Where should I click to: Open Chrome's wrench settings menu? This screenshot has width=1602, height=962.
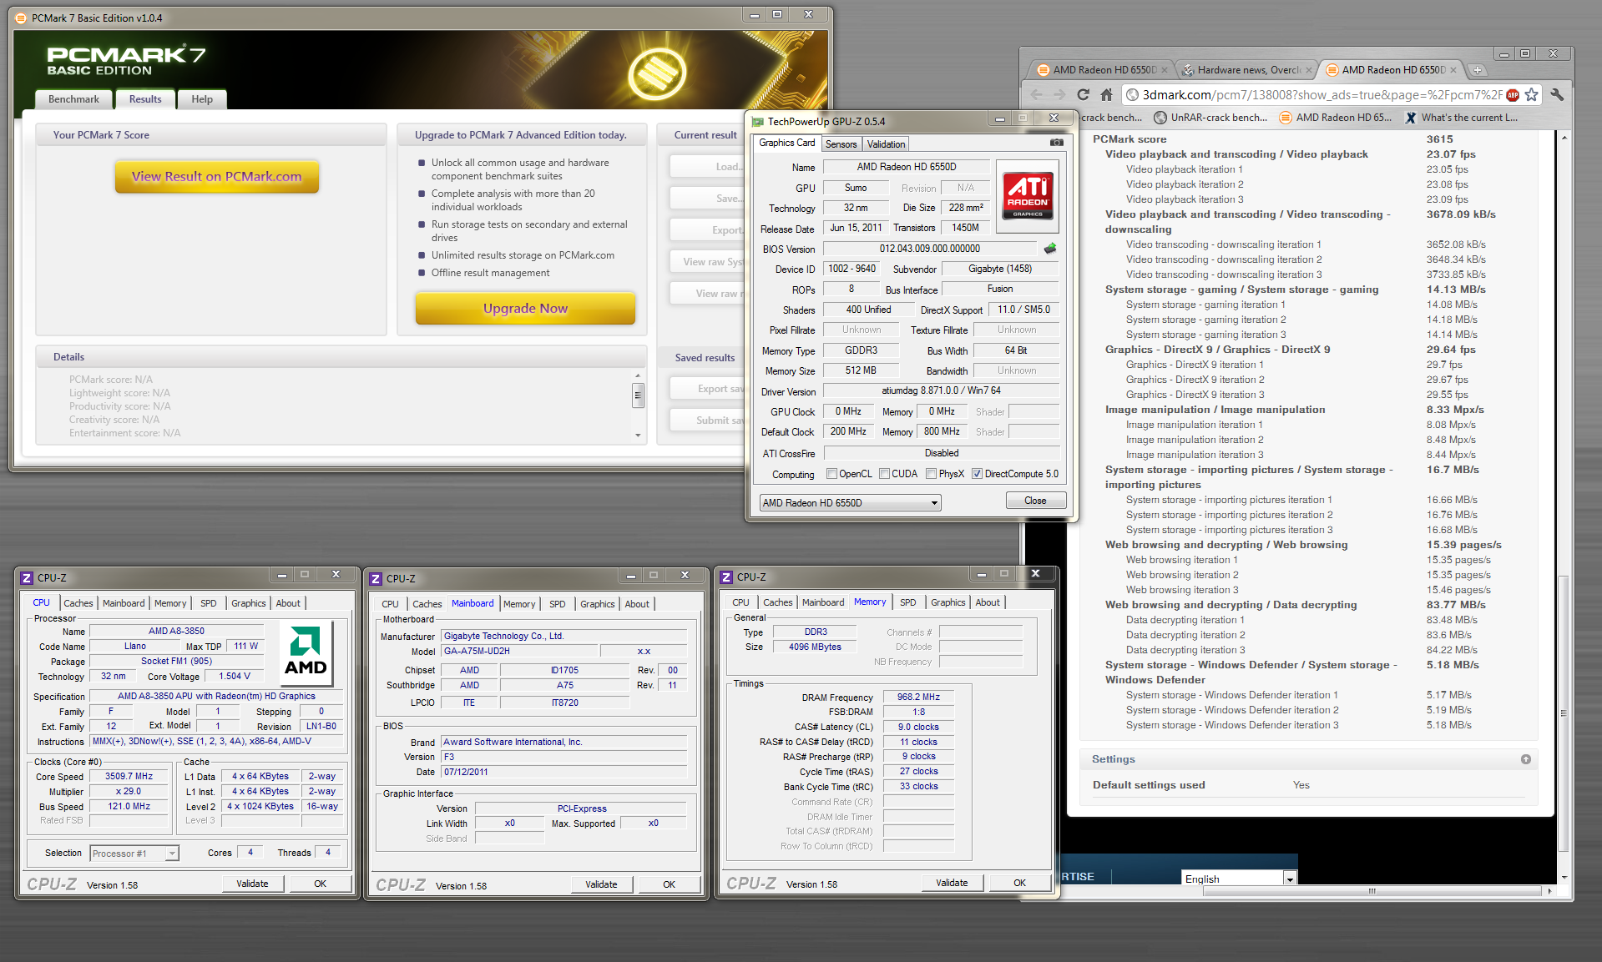click(x=1556, y=94)
